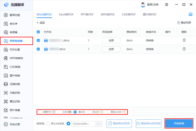The width and height of the screenshot is (196, 131).
Task: Open the hamburger menu icon
Action: (167, 5)
